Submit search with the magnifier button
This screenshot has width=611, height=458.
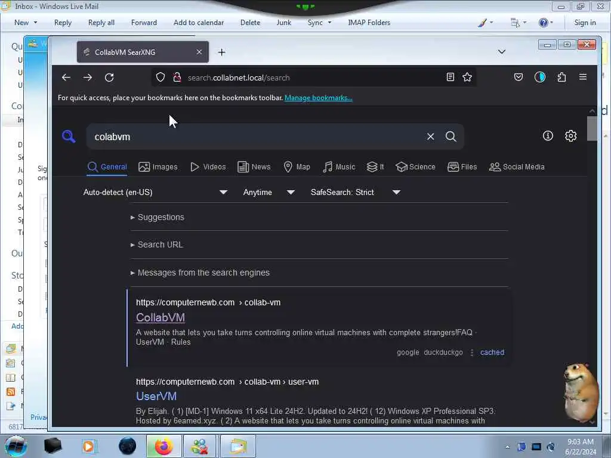pyautogui.click(x=451, y=137)
